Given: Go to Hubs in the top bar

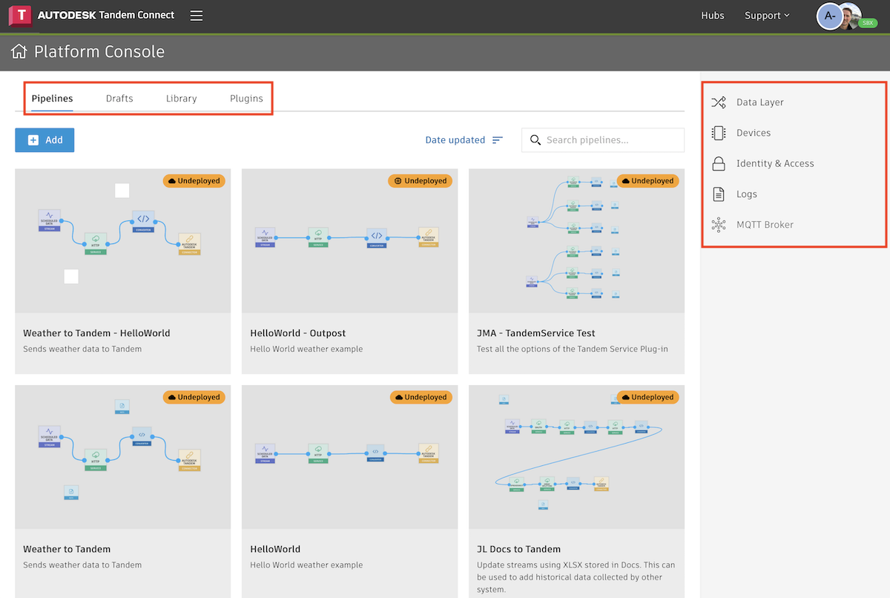Looking at the screenshot, I should (x=713, y=16).
